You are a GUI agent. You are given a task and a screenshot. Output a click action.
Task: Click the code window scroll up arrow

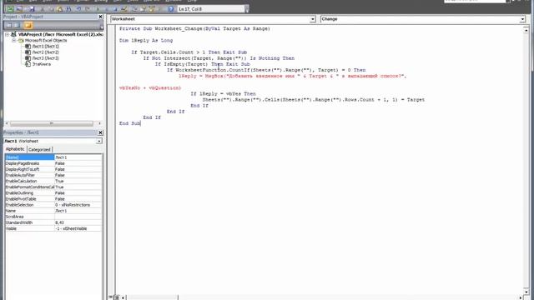tap(526, 30)
